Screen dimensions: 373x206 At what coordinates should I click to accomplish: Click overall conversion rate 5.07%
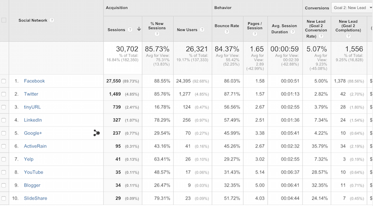click(x=316, y=49)
